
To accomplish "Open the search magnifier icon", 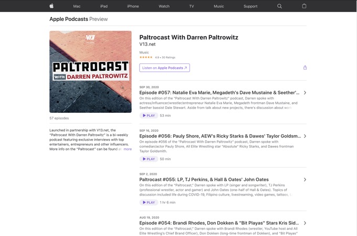I will [x=279, y=6].
